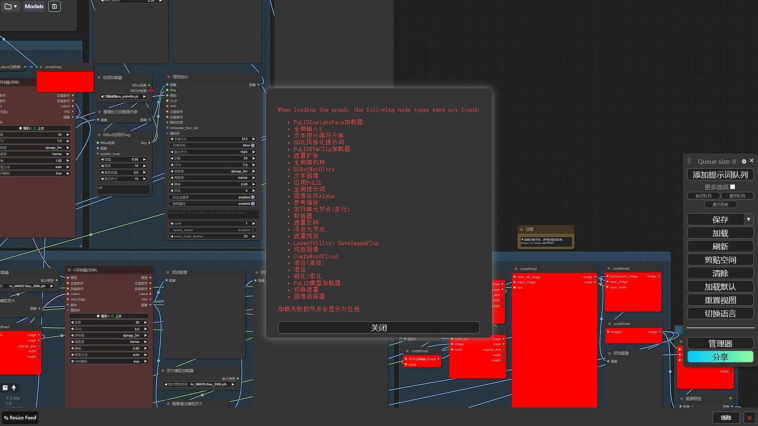
Task: Click the gradient 分享 button
Action: [720, 357]
